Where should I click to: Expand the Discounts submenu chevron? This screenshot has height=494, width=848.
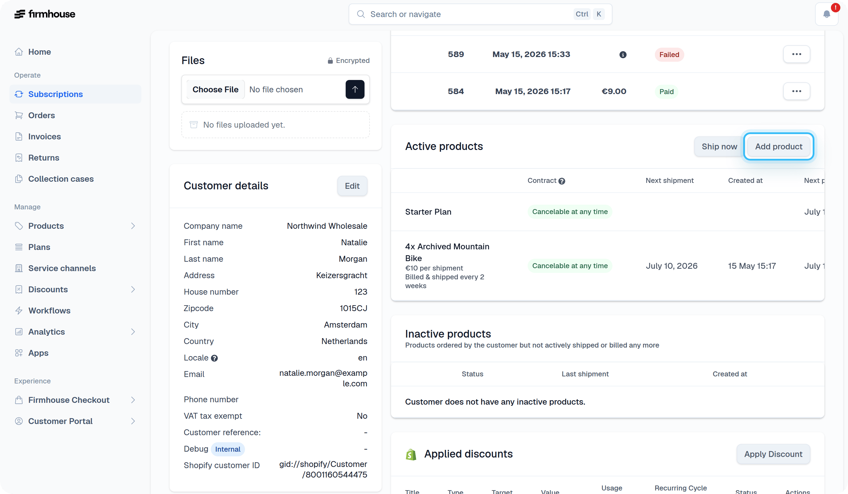pos(133,289)
